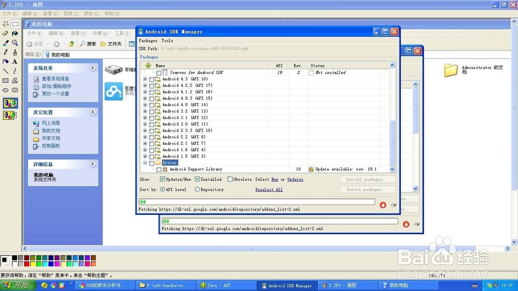This screenshot has height=291, width=518.
Task: Collapse the 详细信息 sidebar section
Action: point(93,164)
